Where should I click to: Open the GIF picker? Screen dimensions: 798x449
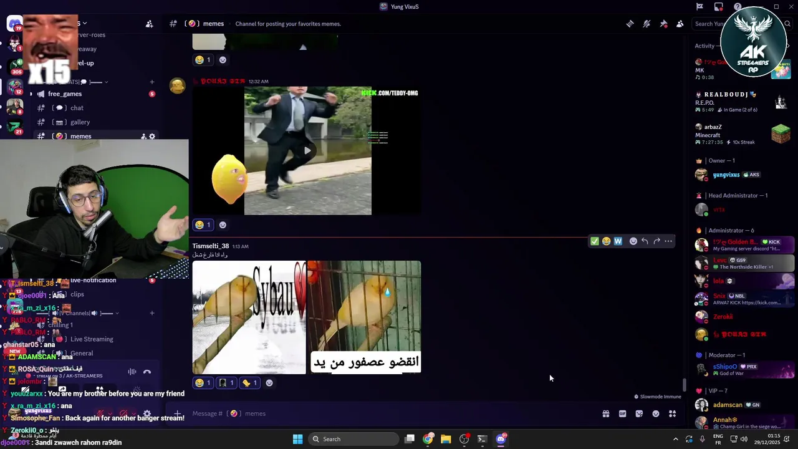coord(622,413)
